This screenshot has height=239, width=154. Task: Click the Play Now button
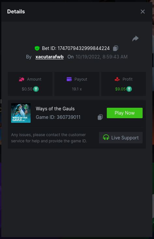[x=125, y=113]
